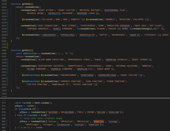Click the dxDirection constant declaration
This screenshot has height=131, width=170.
point(30,54)
